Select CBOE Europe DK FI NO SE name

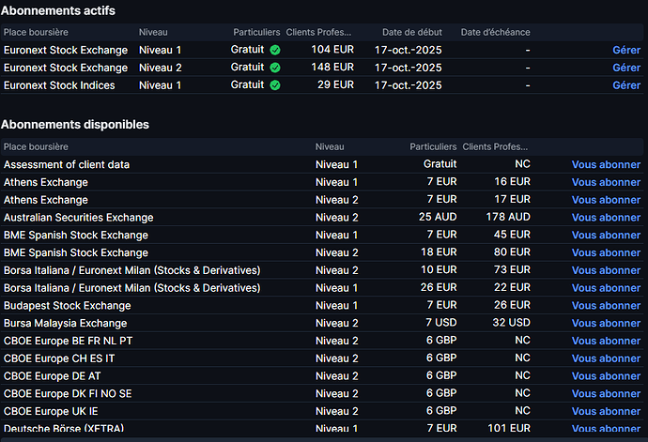[68, 393]
